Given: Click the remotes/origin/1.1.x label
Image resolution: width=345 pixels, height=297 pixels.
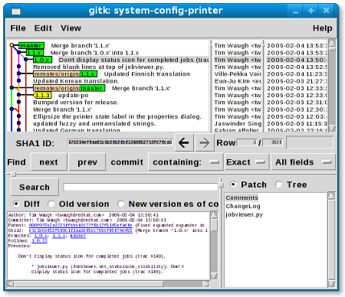Looking at the screenshot, I should 65,74.
